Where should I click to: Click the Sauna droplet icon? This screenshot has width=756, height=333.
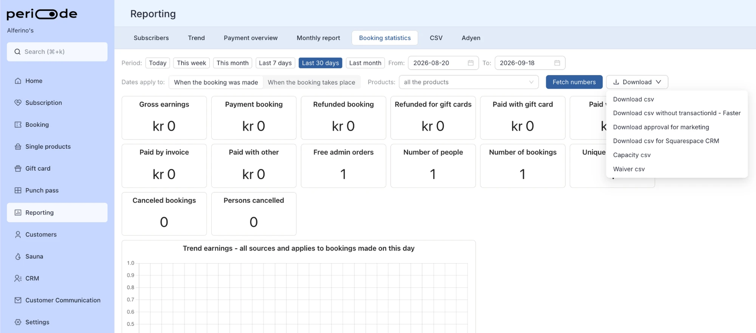tap(18, 257)
